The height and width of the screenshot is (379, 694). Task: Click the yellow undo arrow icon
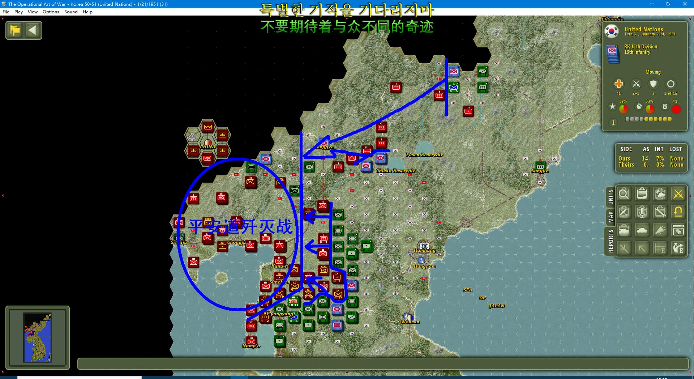tap(678, 212)
